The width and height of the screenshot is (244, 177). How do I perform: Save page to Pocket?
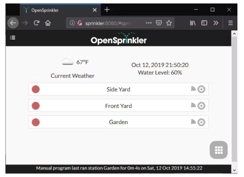[159, 23]
